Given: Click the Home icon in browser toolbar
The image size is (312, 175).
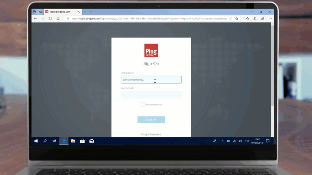Looking at the screenshot, I should [58, 19].
